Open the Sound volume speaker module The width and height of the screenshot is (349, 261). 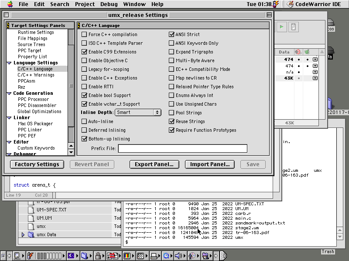pos(180,256)
